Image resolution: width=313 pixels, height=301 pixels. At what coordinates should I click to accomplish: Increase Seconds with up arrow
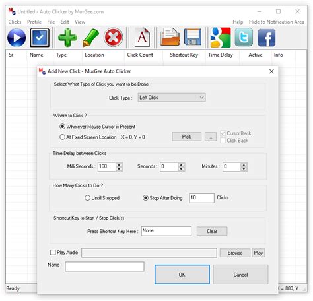point(181,164)
